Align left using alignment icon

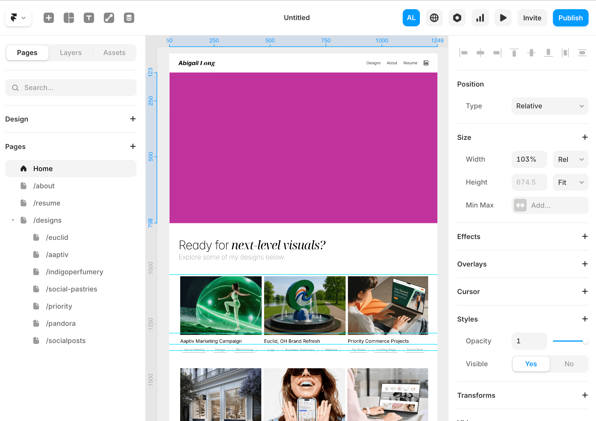point(463,53)
